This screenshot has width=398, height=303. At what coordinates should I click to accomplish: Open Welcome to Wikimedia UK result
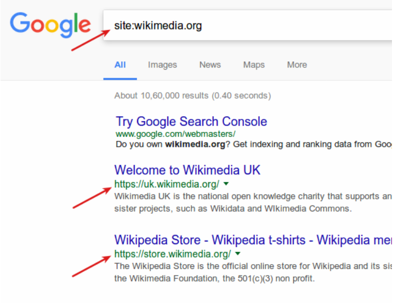(187, 170)
